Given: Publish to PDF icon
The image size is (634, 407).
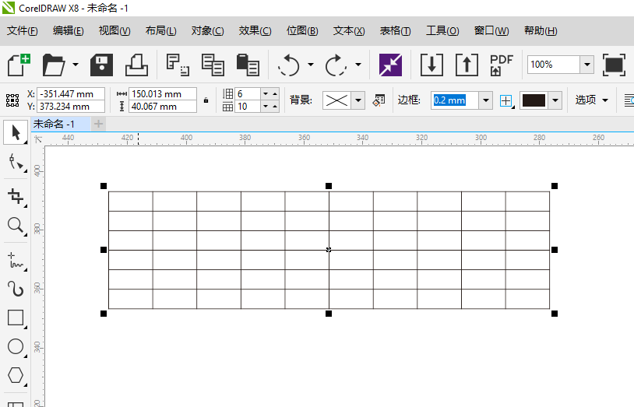Looking at the screenshot, I should [501, 65].
